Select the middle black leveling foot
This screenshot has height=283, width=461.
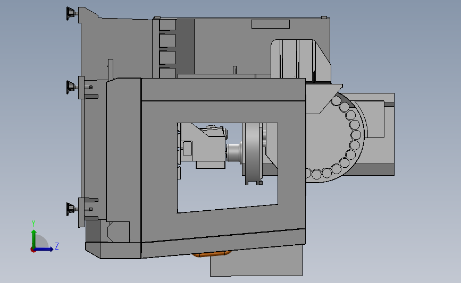click(71, 87)
